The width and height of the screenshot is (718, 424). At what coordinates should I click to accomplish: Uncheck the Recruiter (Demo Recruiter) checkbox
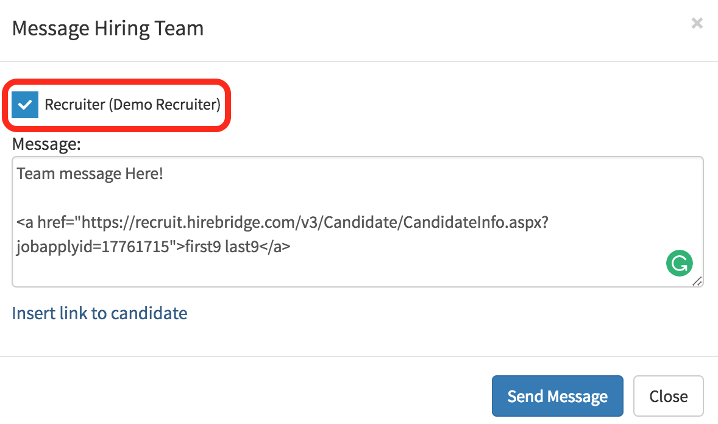tap(25, 105)
